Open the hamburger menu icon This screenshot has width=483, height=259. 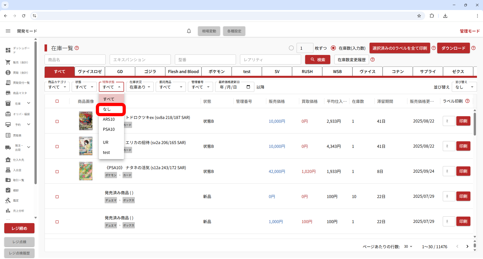pos(8,31)
